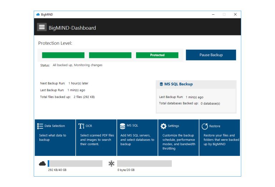Click the '292 KB/40 GB' label

[57, 170]
